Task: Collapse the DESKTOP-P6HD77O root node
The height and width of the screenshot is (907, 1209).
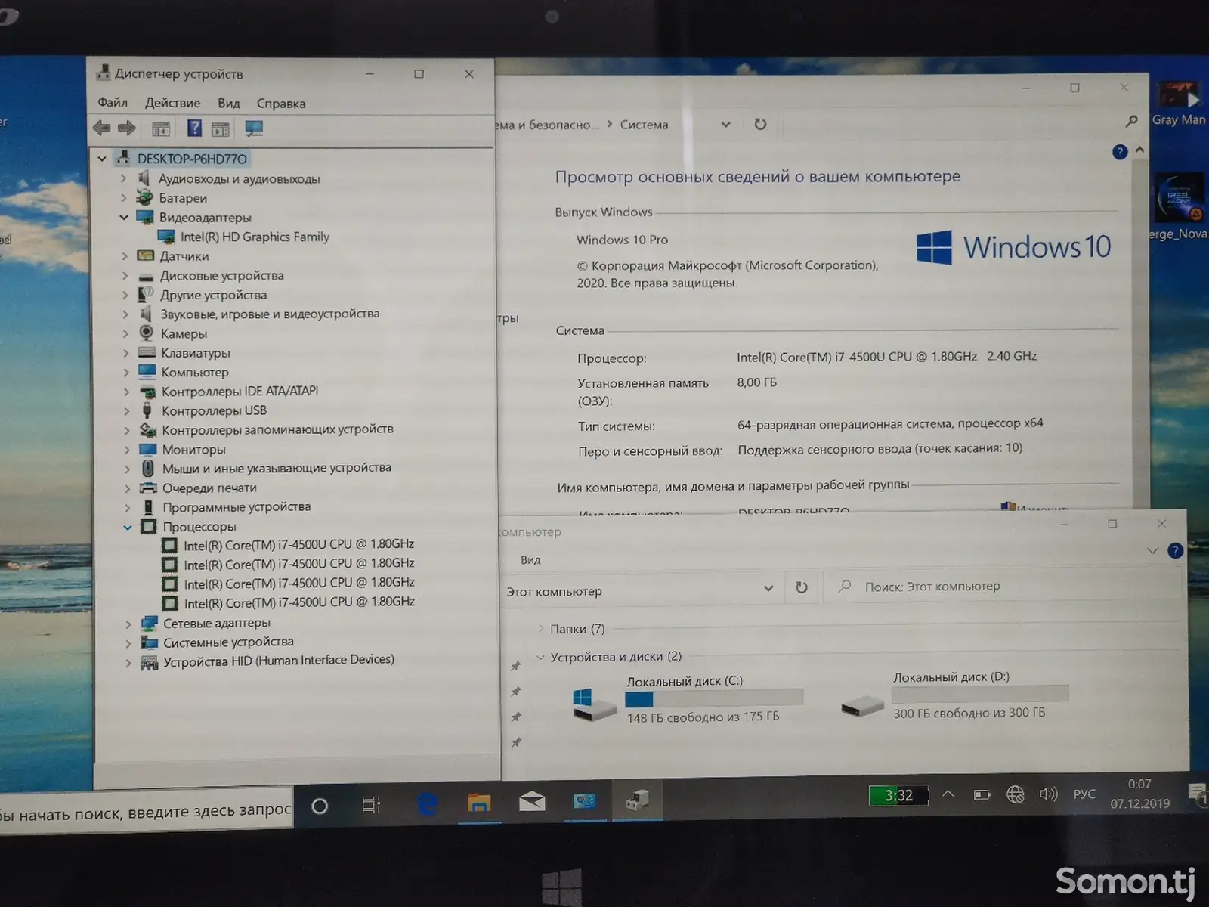Action: 102,159
